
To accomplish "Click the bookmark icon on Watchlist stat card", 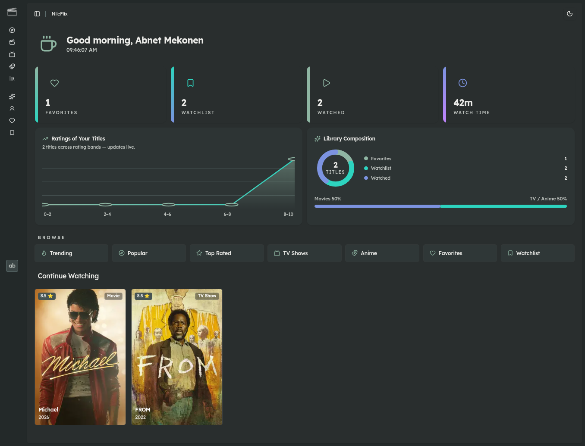I will (x=190, y=83).
